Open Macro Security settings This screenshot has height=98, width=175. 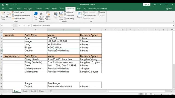[x=18, y=19]
